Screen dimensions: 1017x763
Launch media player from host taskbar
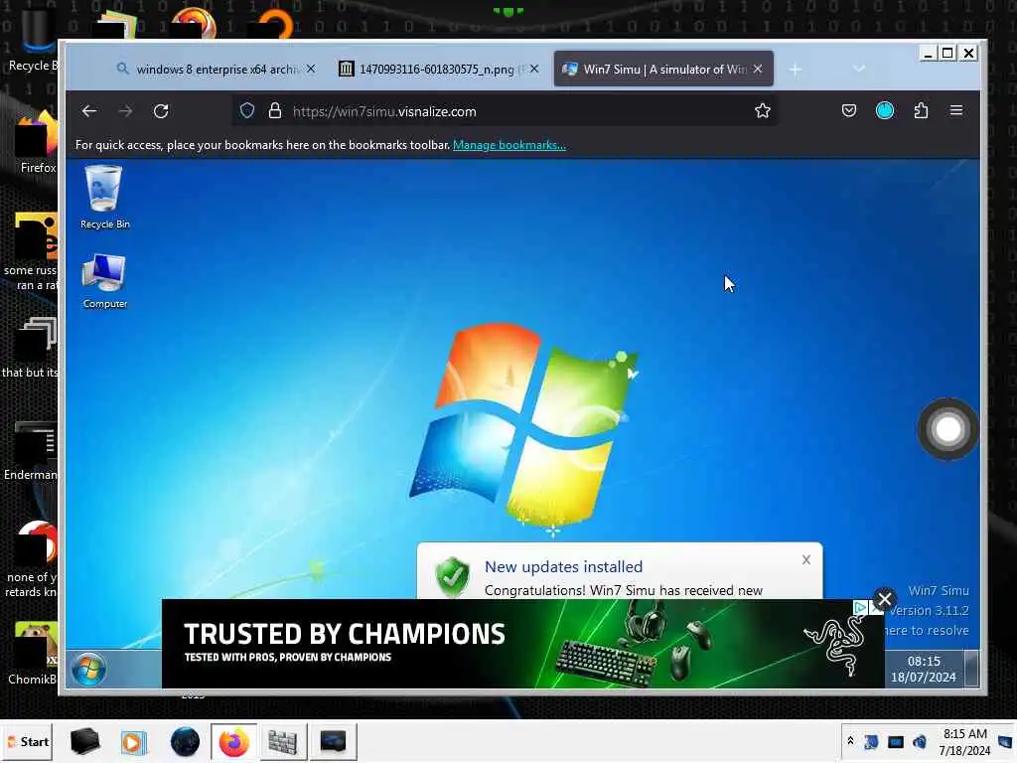tap(133, 741)
